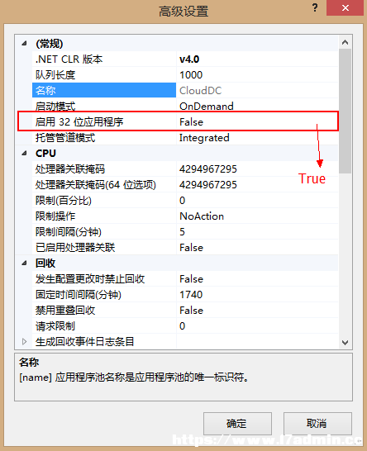367x451 pixels.
Task: Click the False value for 32-bit applications
Action: [x=191, y=122]
